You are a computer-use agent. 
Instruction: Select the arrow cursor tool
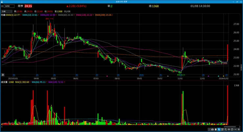219,129
